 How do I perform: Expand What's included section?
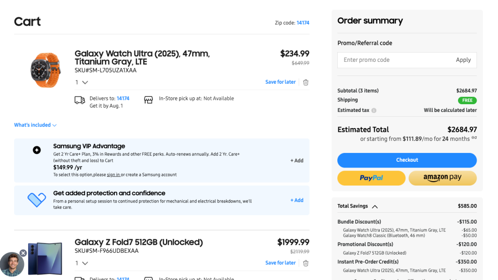pyautogui.click(x=35, y=125)
